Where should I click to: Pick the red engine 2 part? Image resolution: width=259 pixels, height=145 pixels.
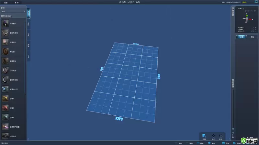[5, 108]
